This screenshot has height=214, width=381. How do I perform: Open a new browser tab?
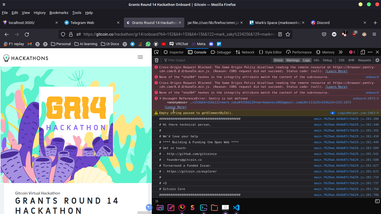click(375, 23)
